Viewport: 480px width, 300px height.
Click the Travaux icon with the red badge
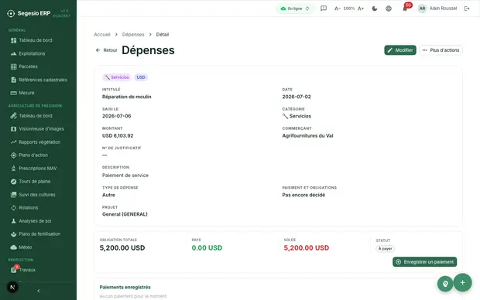tap(14, 269)
